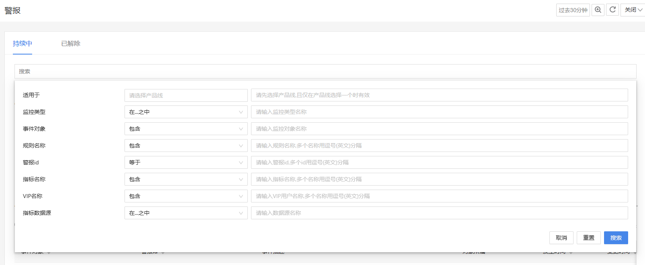Expand the 规则名称 operator dropdown
Screen dimensions: 645x265
click(x=186, y=146)
